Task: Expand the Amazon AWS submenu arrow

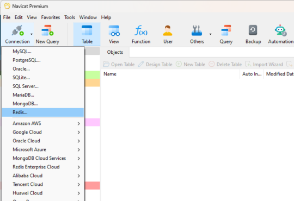Action: (79, 123)
